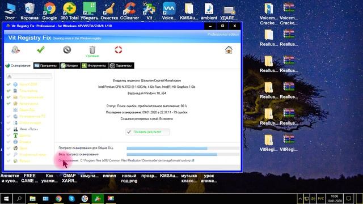The image size is (363, 204).
Task: Click the Показать результат button
Action: [147, 132]
